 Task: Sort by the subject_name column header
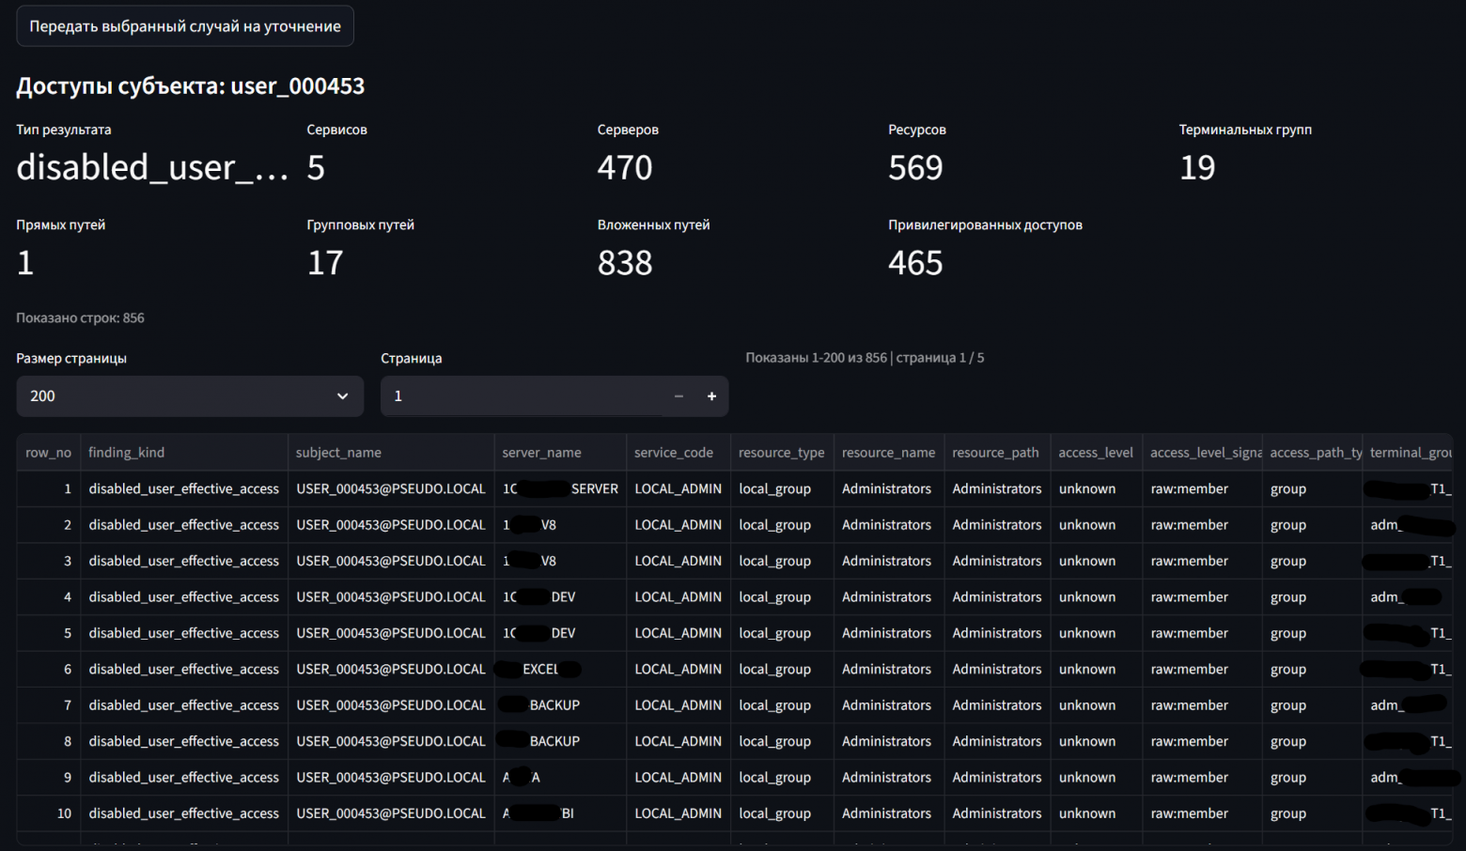point(391,453)
